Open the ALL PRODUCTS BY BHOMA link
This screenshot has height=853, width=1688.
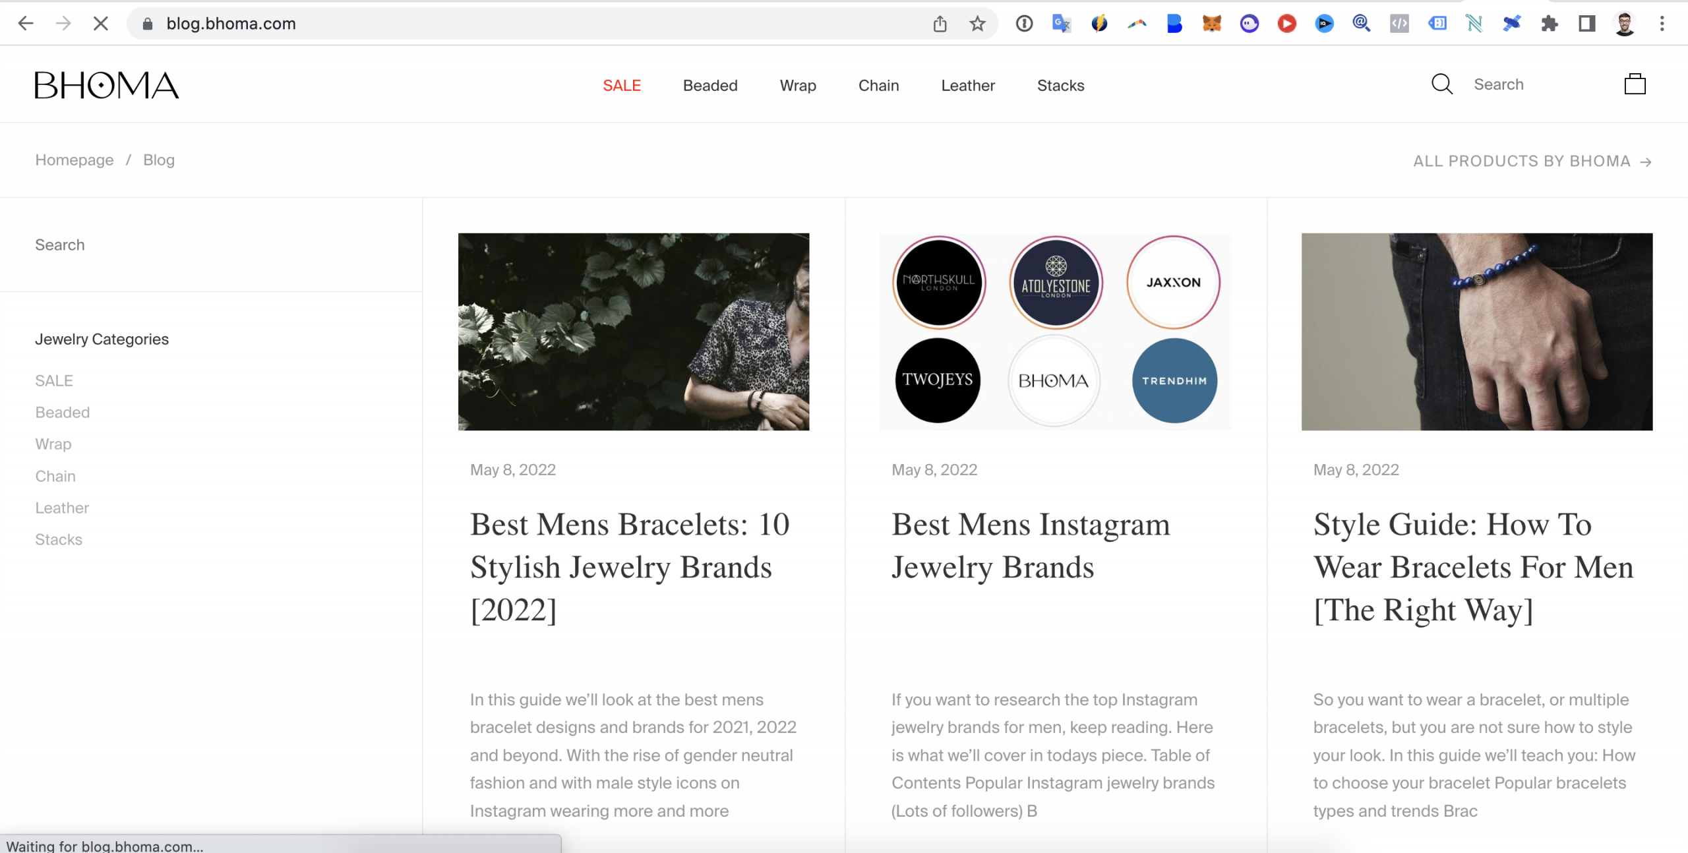click(x=1532, y=162)
